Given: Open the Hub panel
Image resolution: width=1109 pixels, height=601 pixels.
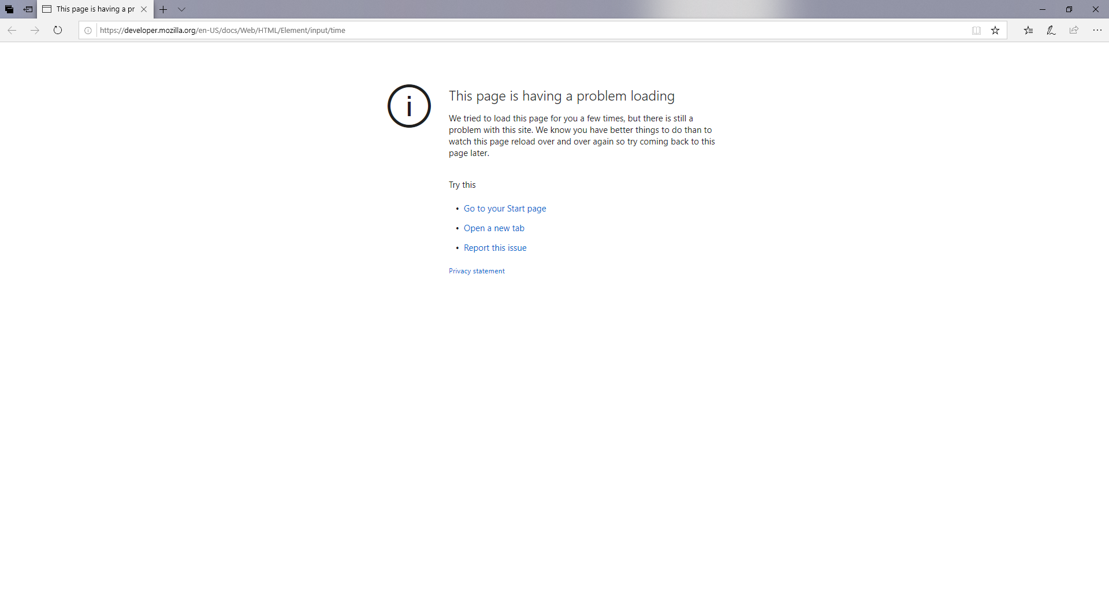Looking at the screenshot, I should 1029,30.
